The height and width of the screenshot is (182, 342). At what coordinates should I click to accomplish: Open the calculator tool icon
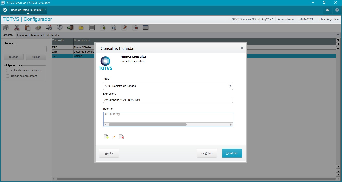tap(38, 28)
